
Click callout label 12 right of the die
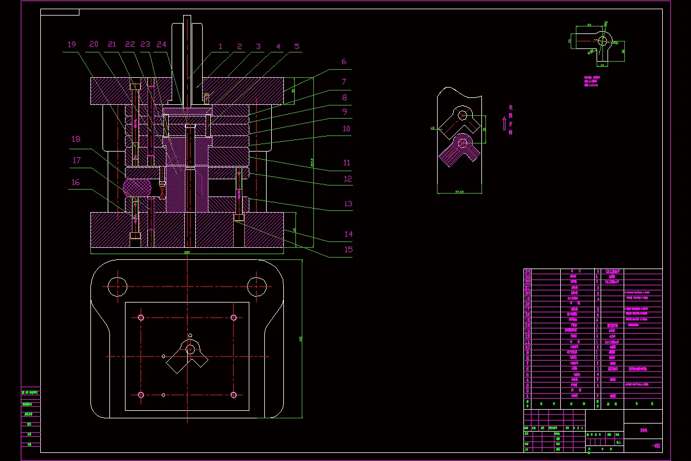click(347, 179)
